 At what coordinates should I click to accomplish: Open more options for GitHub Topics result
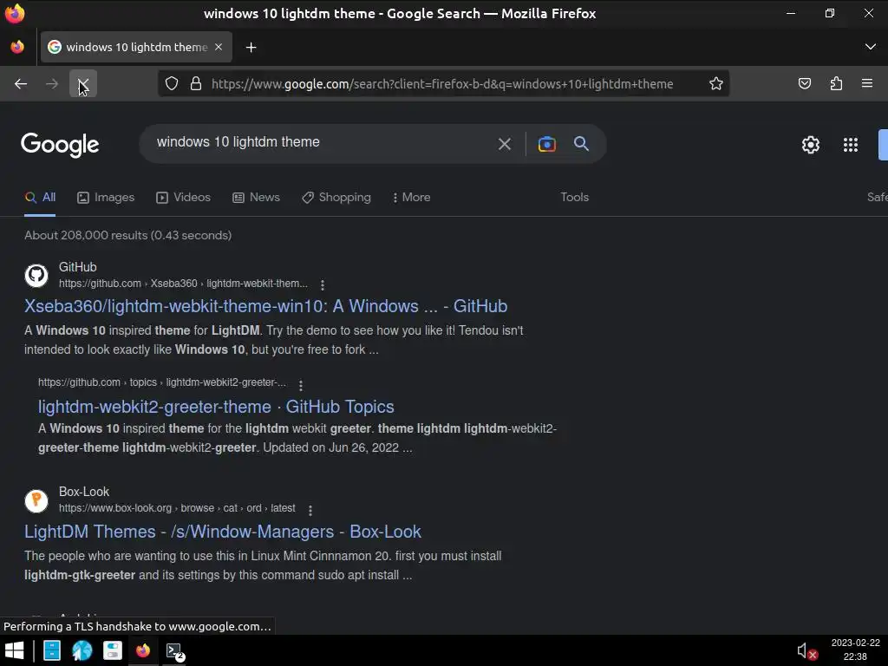[301, 385]
